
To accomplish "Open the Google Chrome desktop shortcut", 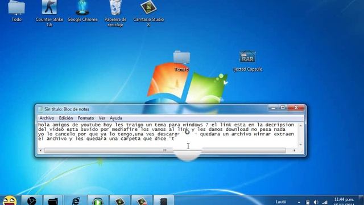I will click(x=82, y=10).
